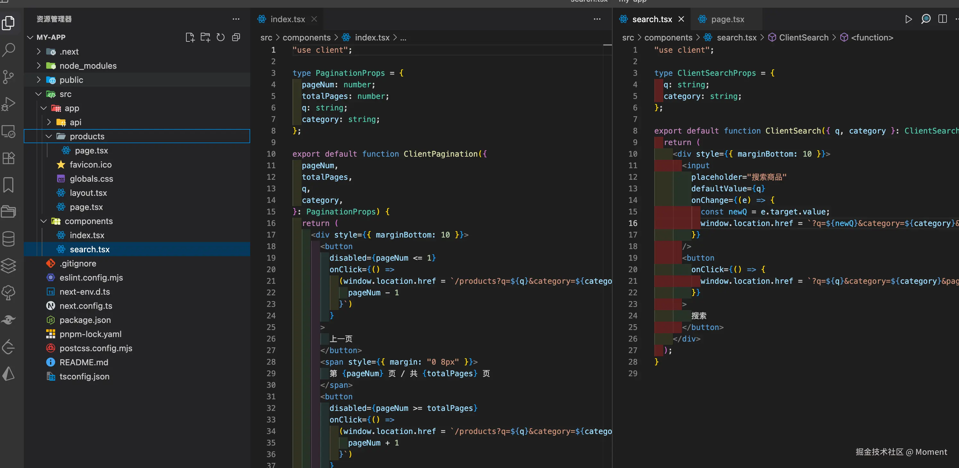
Task: Click the New File icon in explorer
Action: click(x=190, y=37)
